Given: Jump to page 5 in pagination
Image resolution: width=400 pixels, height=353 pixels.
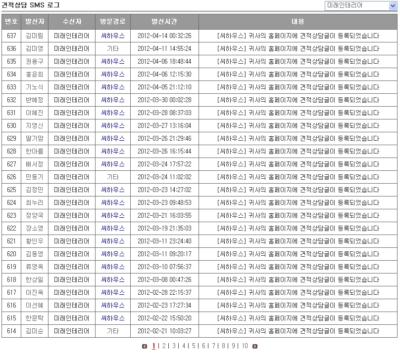Looking at the screenshot, I should 194,346.
